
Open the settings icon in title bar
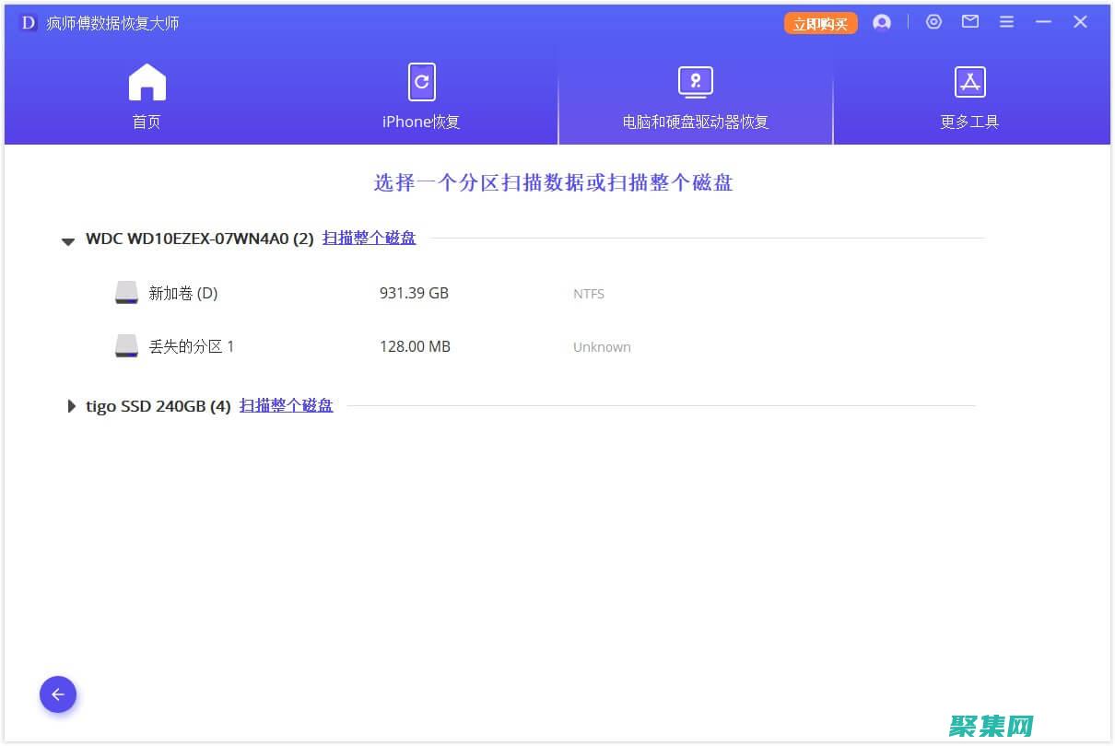click(x=933, y=21)
